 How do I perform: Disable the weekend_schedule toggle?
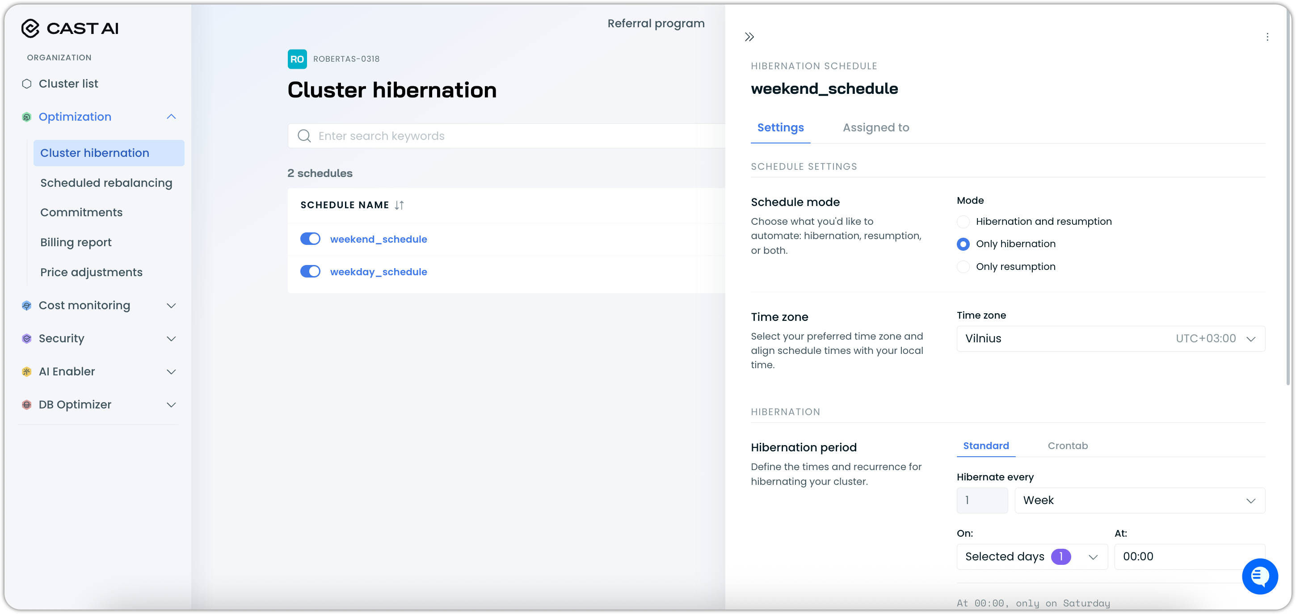[310, 239]
